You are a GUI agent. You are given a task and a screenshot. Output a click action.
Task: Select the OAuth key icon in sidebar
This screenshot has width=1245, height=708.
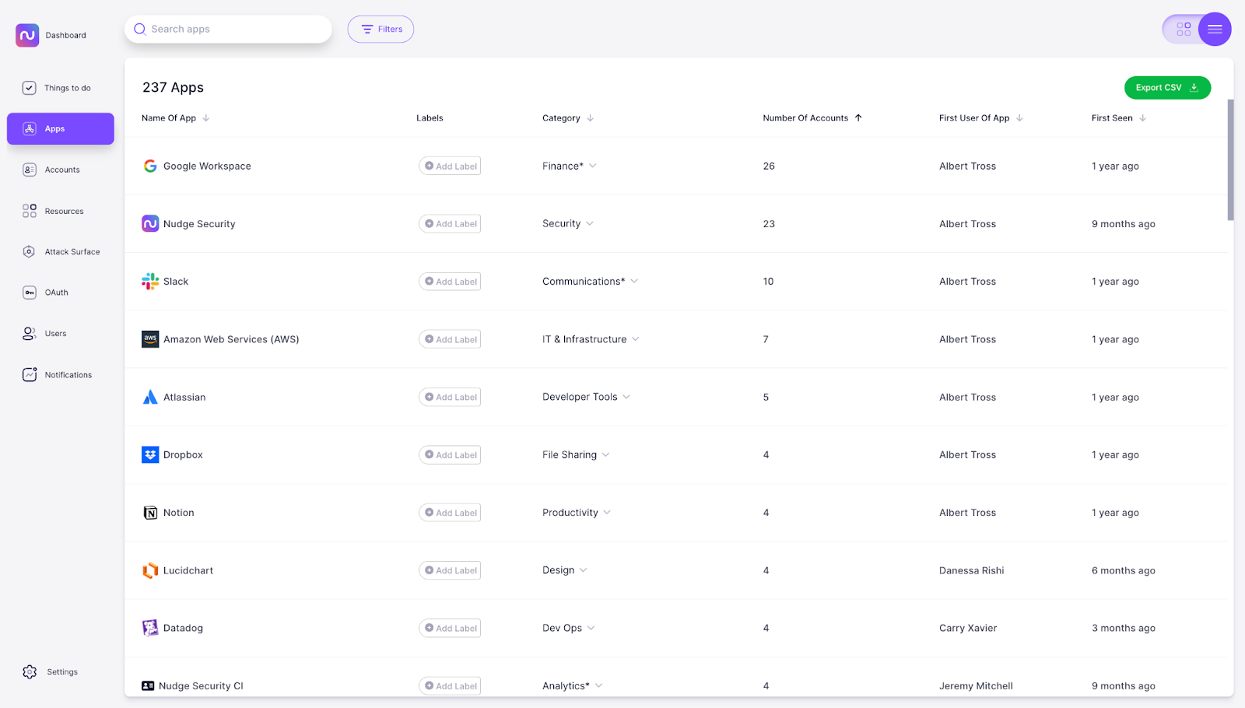30,292
